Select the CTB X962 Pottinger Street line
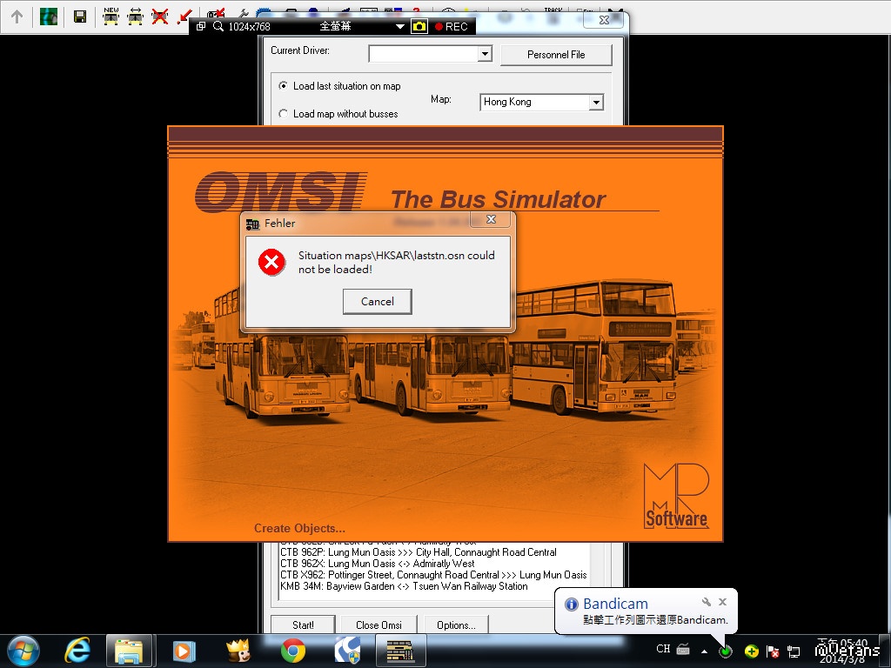The width and height of the screenshot is (891, 668). pyautogui.click(x=433, y=575)
